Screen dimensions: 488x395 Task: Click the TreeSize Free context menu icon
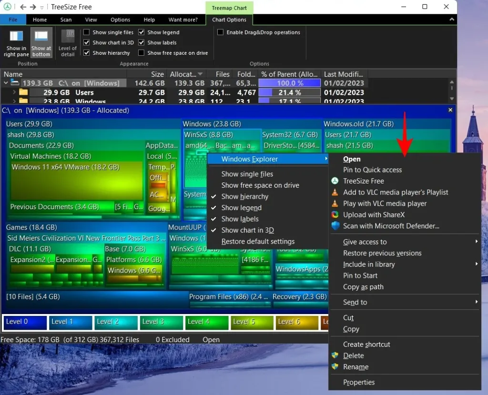point(335,181)
